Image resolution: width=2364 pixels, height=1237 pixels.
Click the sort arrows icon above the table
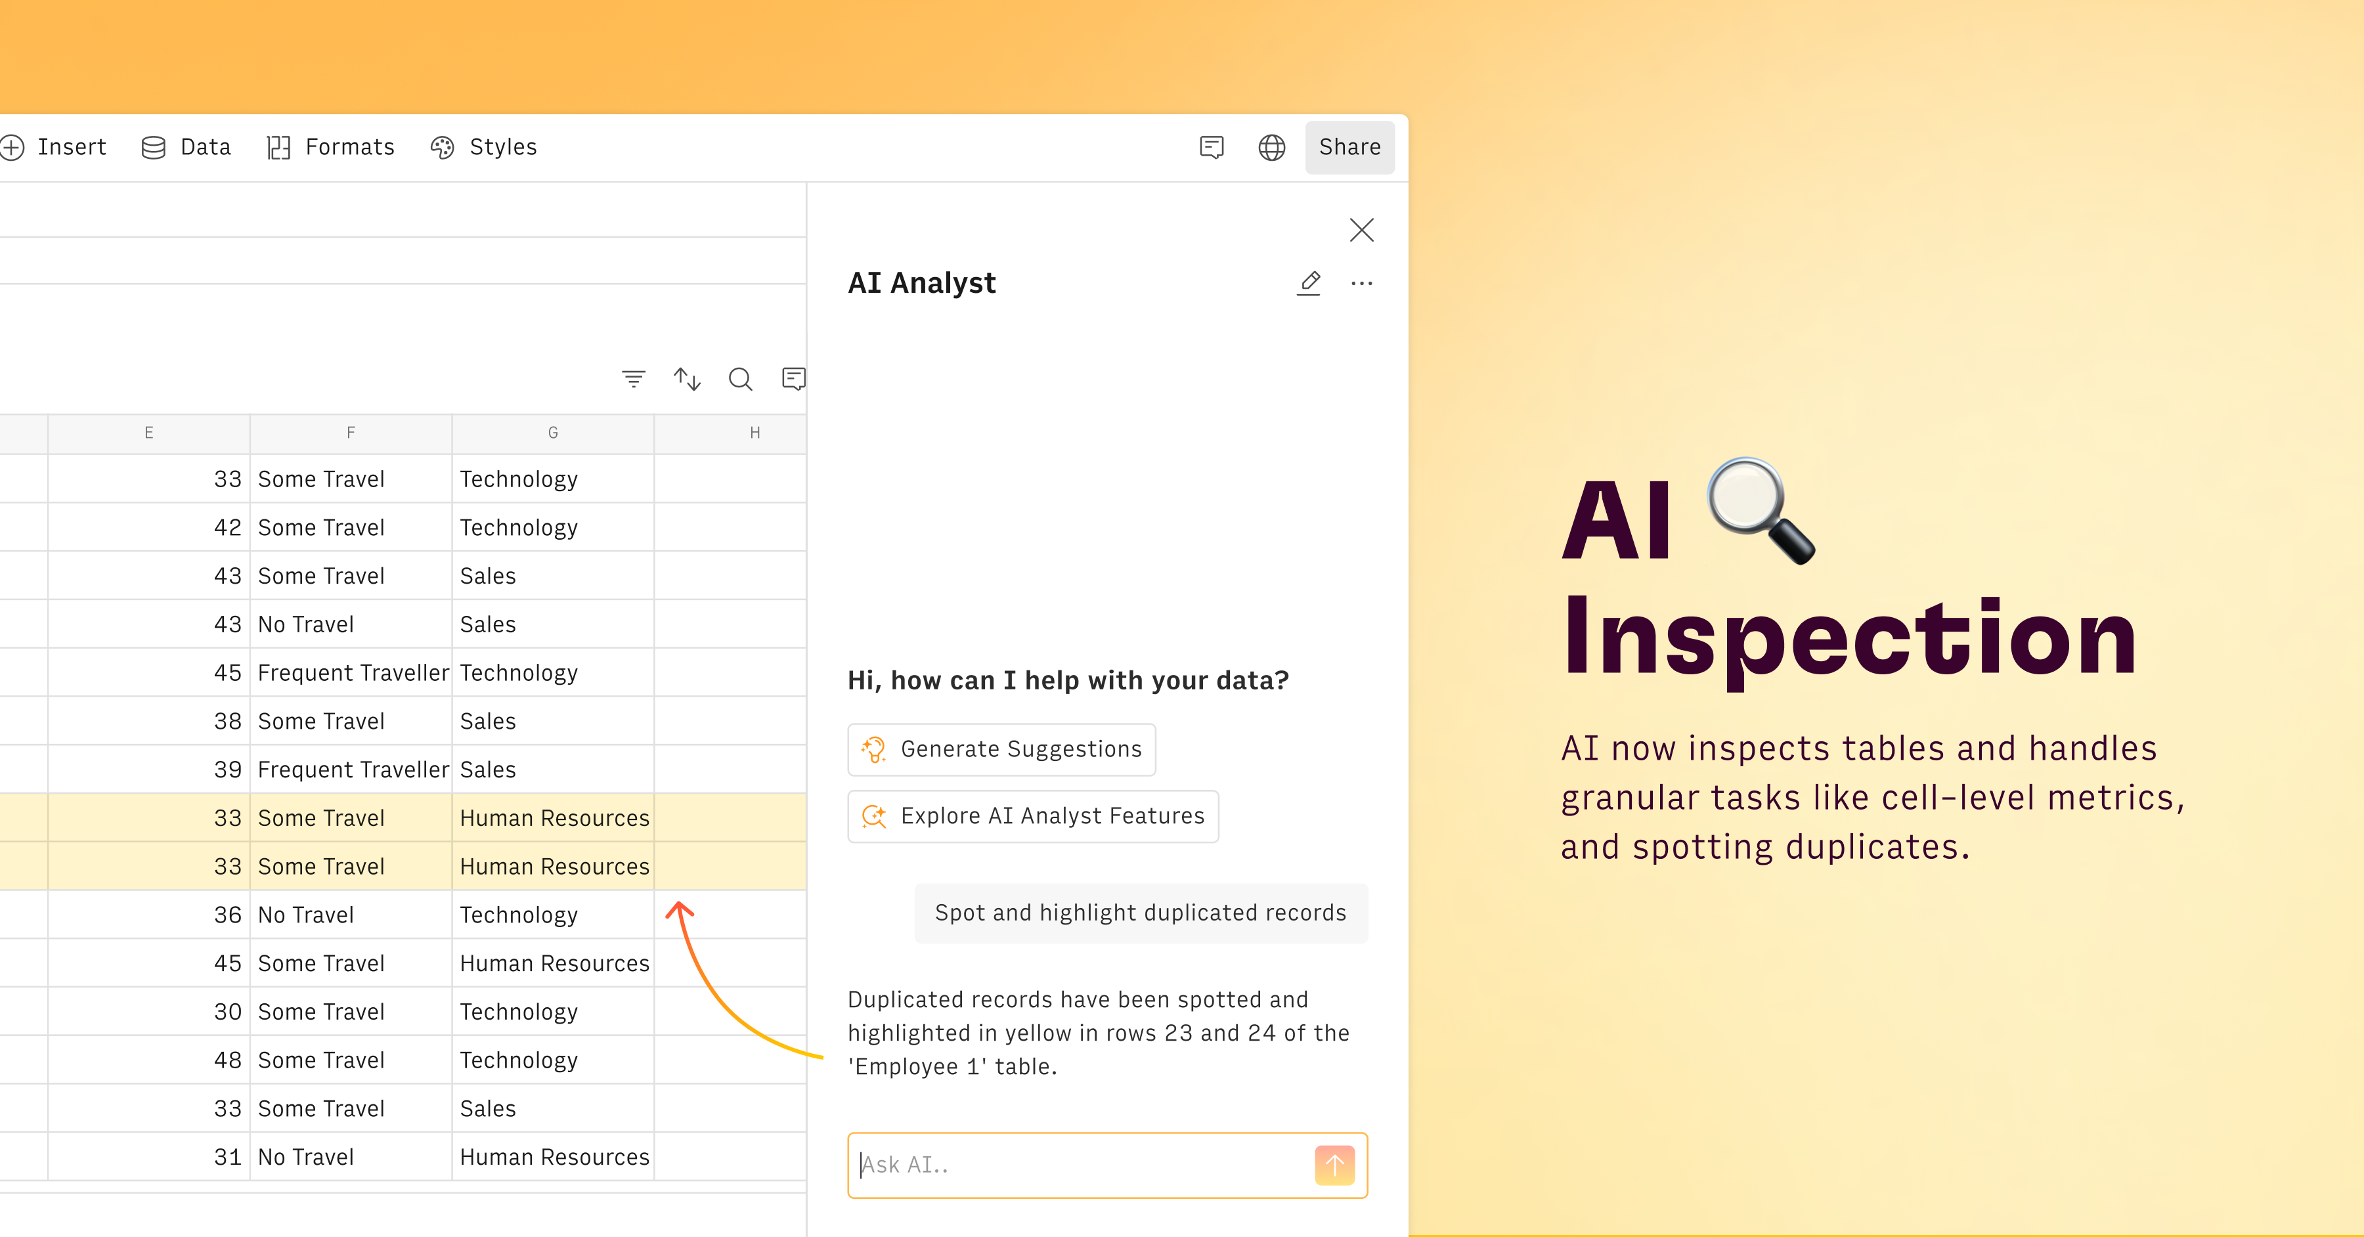[686, 378]
